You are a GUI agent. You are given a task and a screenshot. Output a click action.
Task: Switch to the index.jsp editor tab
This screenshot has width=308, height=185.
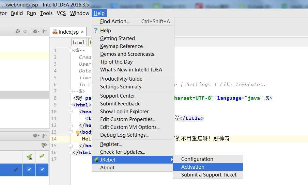pyautogui.click(x=68, y=32)
